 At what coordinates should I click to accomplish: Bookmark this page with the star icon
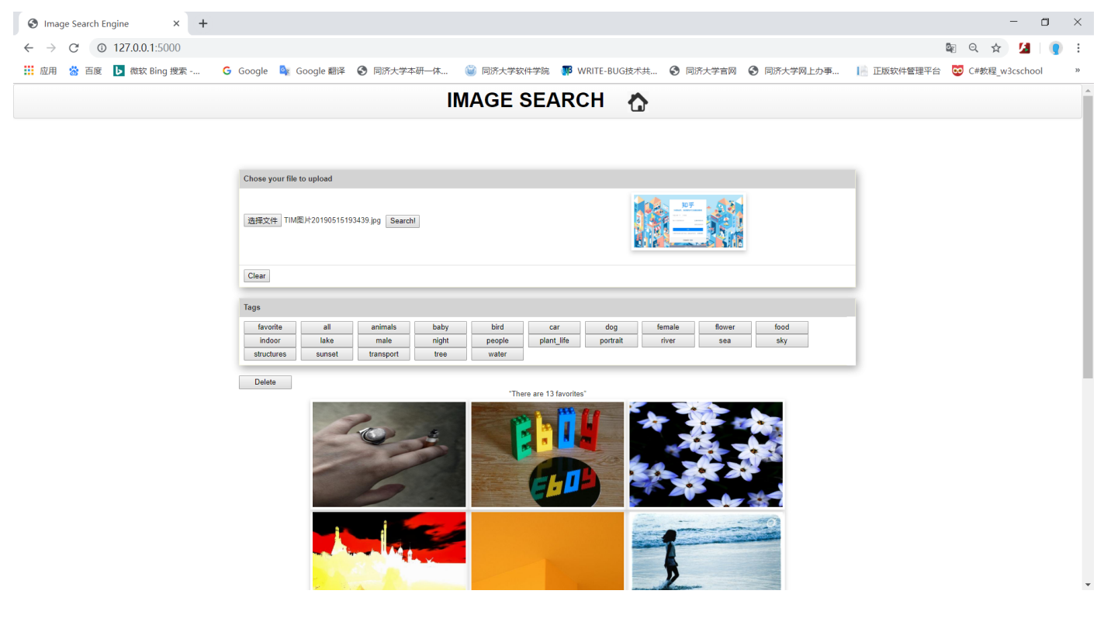click(x=996, y=47)
